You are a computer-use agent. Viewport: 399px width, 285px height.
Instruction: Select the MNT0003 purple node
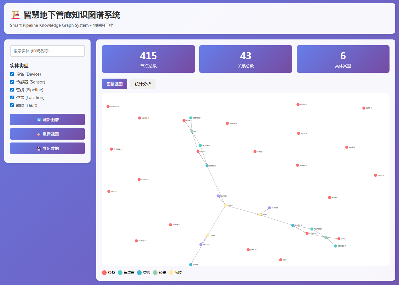tap(269, 208)
